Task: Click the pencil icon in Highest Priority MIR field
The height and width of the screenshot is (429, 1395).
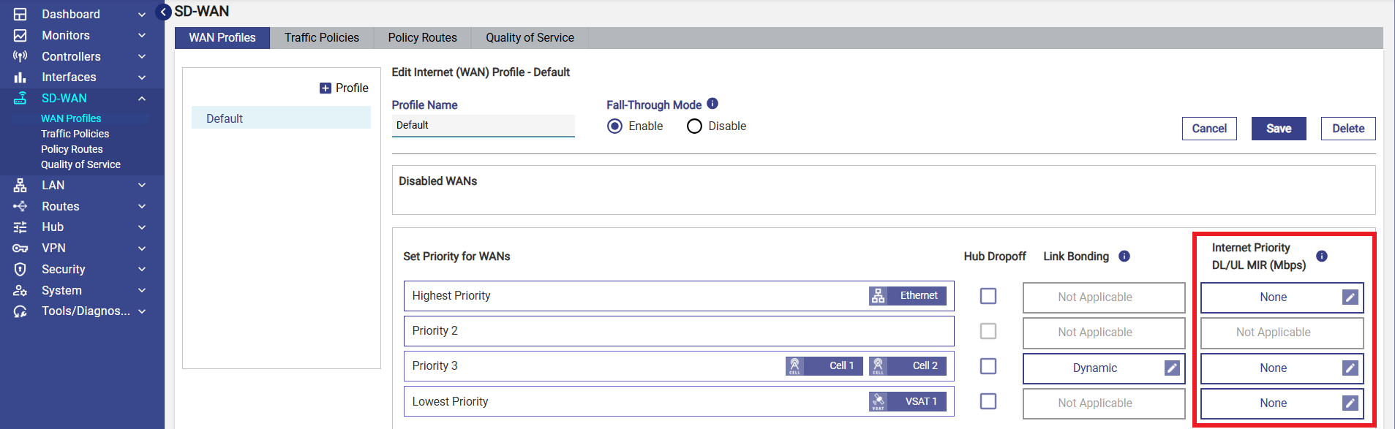Action: pyautogui.click(x=1350, y=297)
